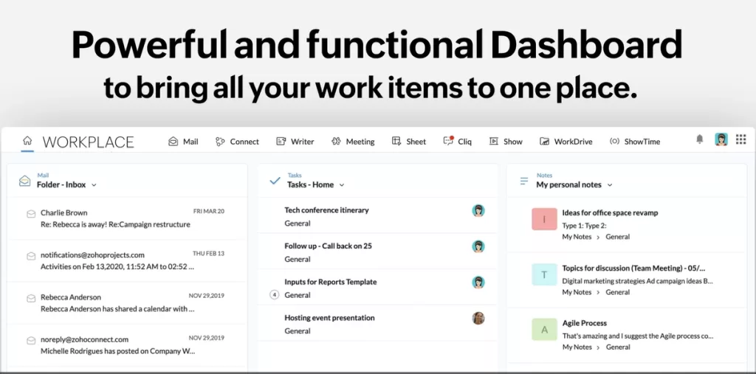
Task: Open the Cliq chat icon
Action: tap(448, 141)
